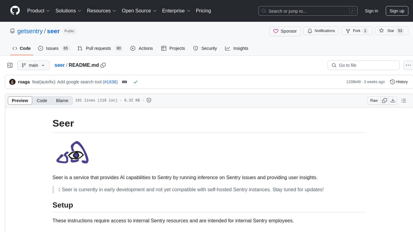Click the Star count 53
The height and width of the screenshot is (232, 413).
click(400, 31)
